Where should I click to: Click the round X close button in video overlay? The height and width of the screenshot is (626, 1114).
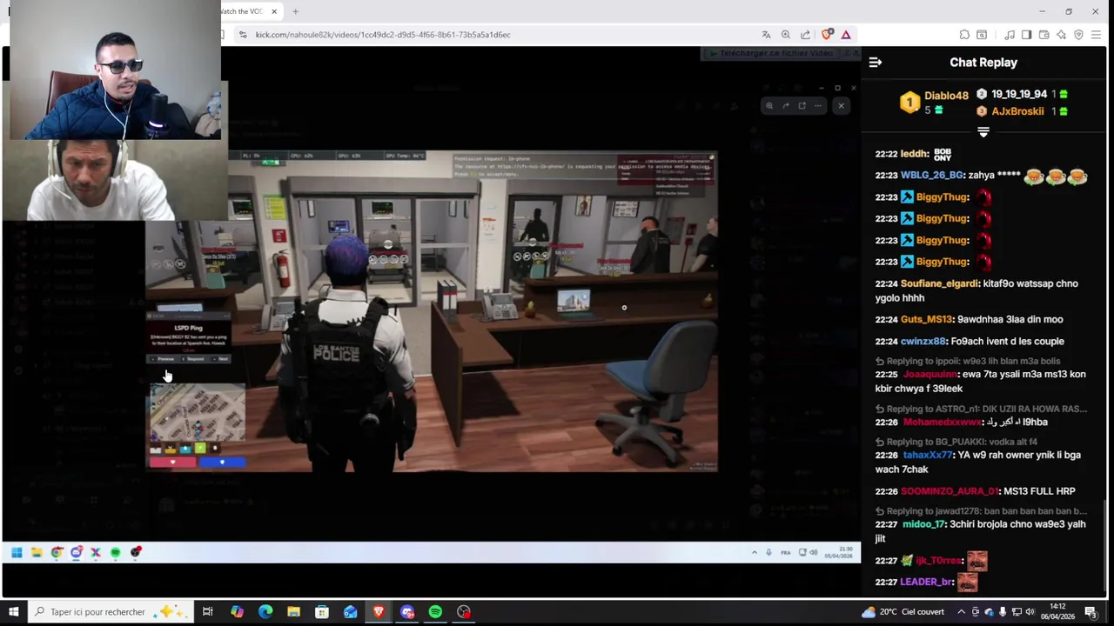[x=841, y=106]
